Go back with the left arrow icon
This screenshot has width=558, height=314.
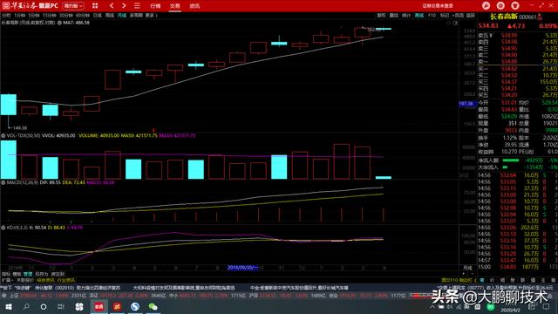112,6
